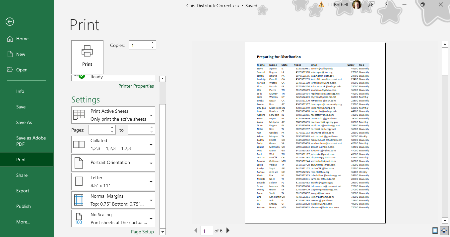Image resolution: width=450 pixels, height=237 pixels.
Task: Click the back arrow to exit Print view
Action: [x=9, y=22]
